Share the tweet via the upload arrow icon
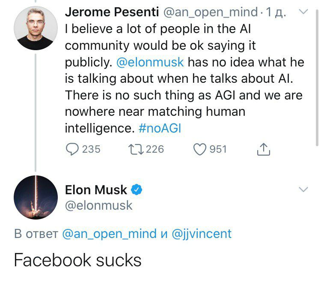Viewport: 321px width, 286px height. pos(264,149)
